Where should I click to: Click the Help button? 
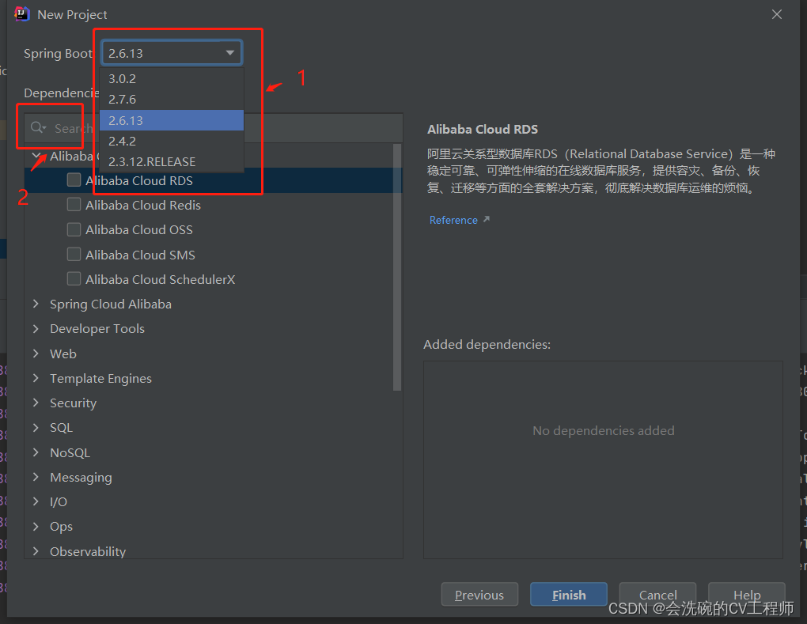click(x=747, y=595)
